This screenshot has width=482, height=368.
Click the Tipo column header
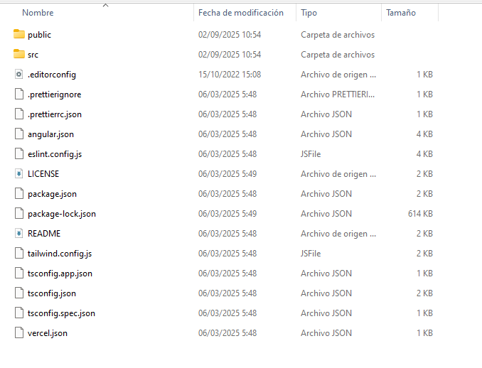click(x=309, y=13)
